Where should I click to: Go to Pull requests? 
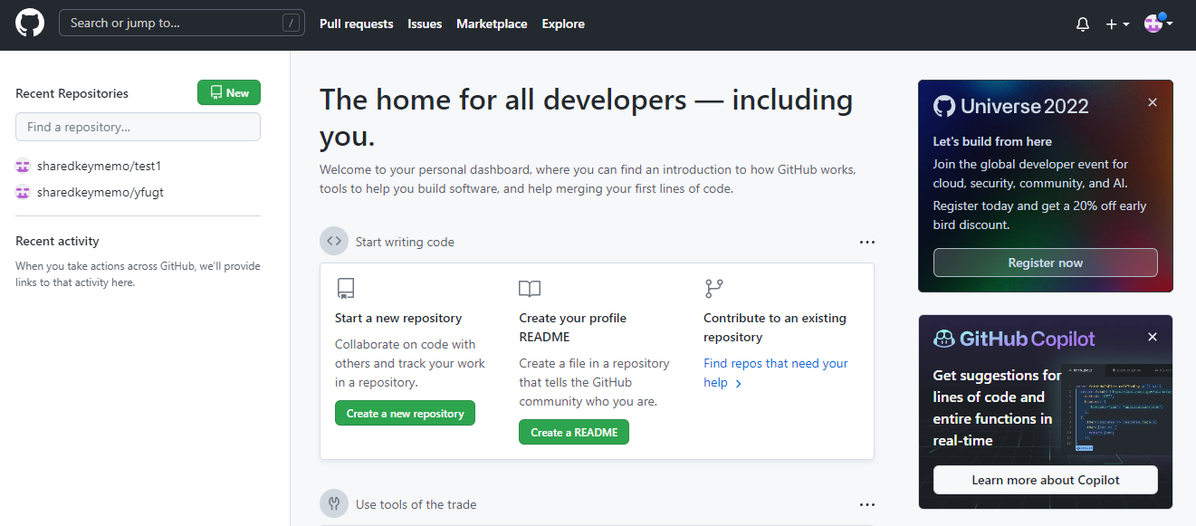[356, 24]
